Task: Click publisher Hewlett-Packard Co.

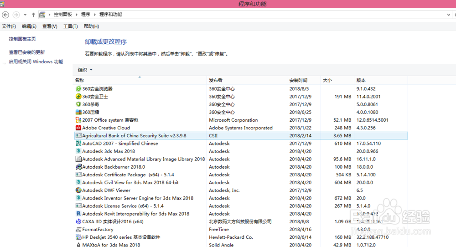Action: [x=231, y=237]
